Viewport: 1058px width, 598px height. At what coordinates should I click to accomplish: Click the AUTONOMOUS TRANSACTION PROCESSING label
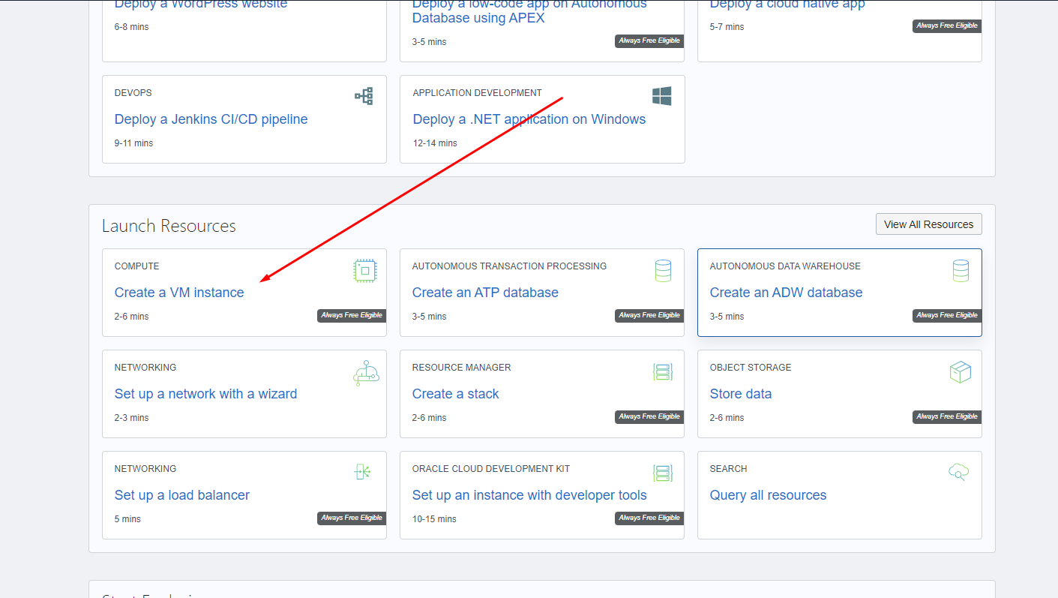pos(509,266)
